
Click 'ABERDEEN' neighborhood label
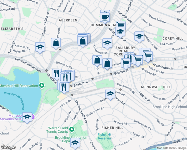tap(68, 20)
